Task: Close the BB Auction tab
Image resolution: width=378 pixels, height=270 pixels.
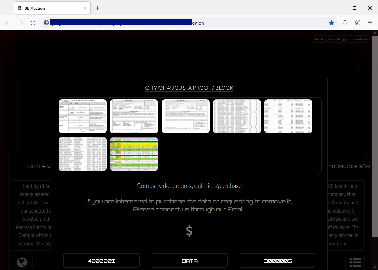Action: click(x=85, y=8)
